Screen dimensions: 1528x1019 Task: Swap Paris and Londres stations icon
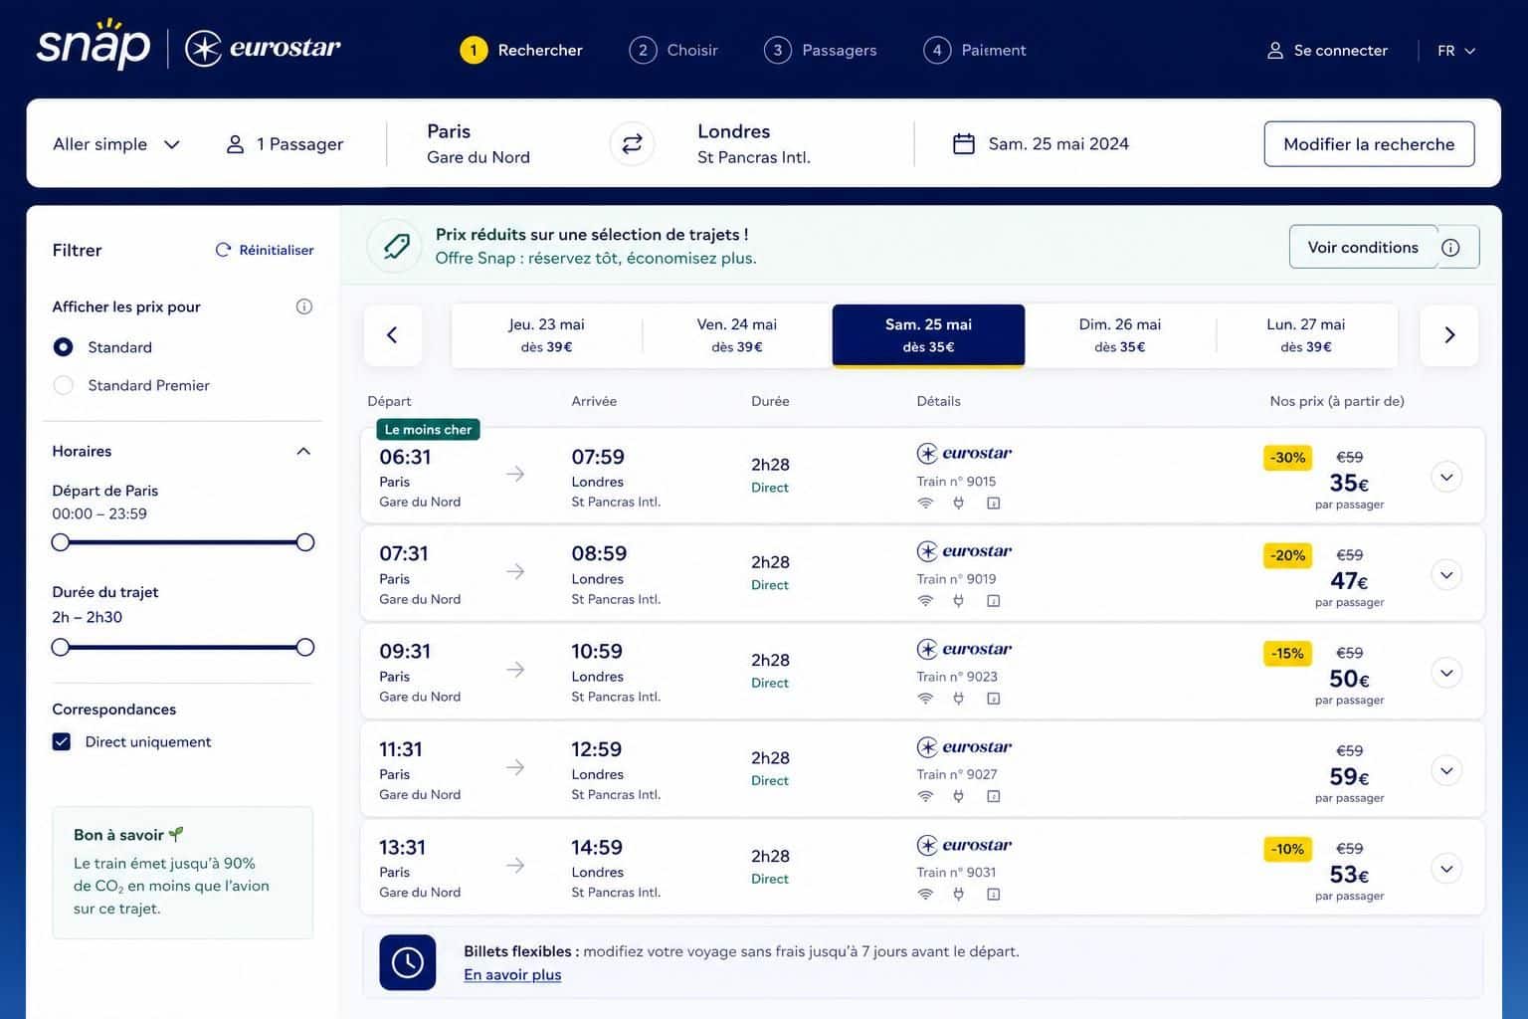pyautogui.click(x=632, y=144)
